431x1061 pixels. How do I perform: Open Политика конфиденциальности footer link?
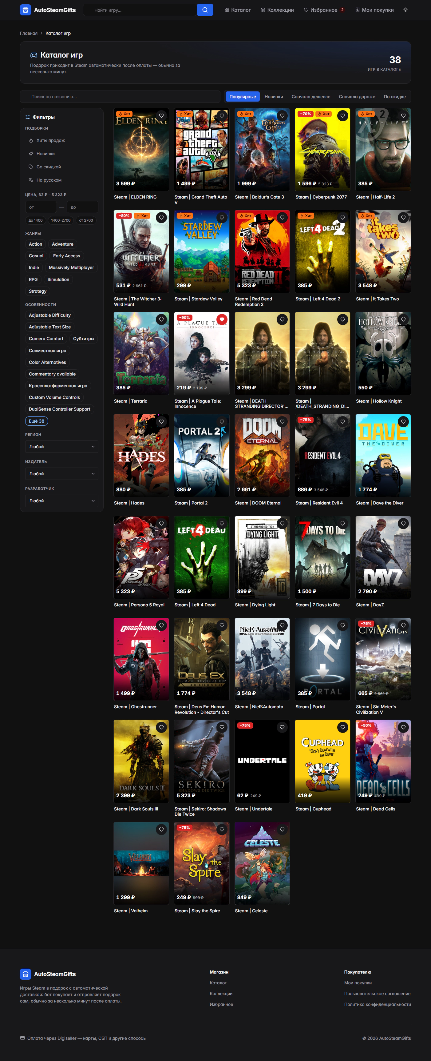pos(377,1004)
